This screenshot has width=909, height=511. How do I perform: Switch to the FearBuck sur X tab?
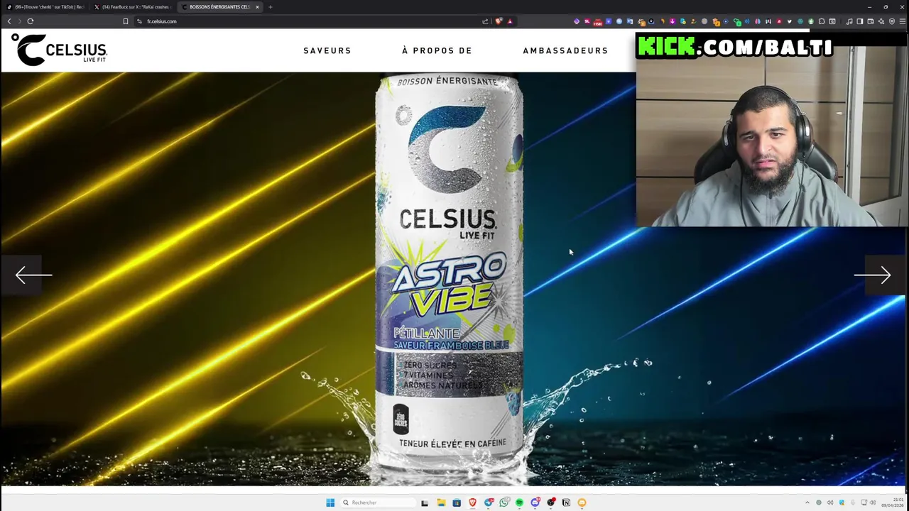click(132, 7)
